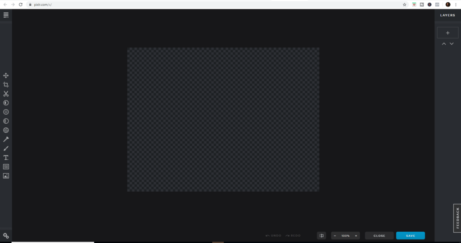This screenshot has width=461, height=243.
Task: Open the Feedback side tab
Action: (457, 218)
